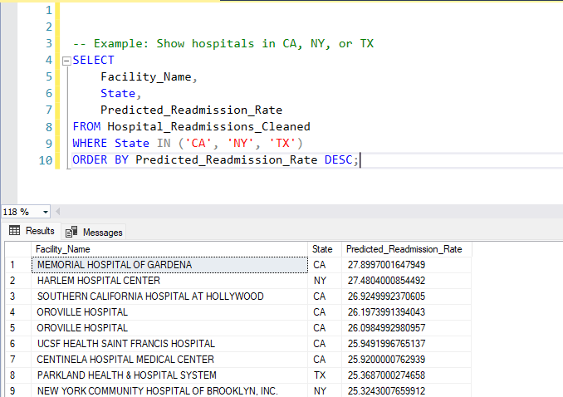Viewport: 563px width, 397px height.
Task: Click the State cell CA in row 1
Action: (x=324, y=265)
